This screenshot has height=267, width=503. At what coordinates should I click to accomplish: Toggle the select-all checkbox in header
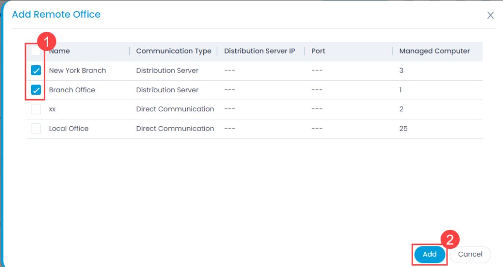pyautogui.click(x=35, y=51)
